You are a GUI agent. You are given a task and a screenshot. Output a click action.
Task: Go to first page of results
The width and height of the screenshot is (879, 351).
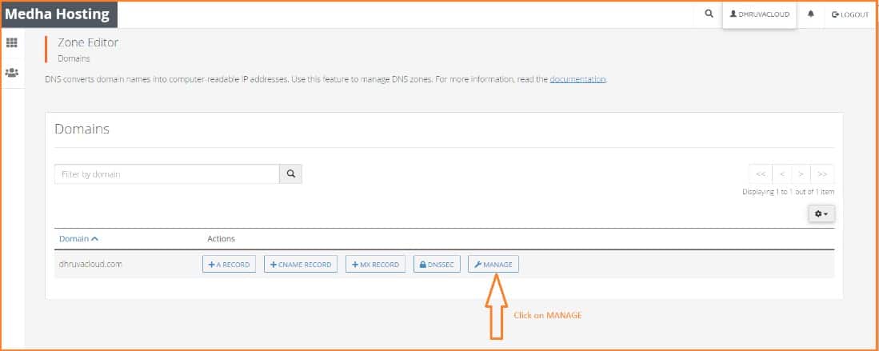(760, 174)
